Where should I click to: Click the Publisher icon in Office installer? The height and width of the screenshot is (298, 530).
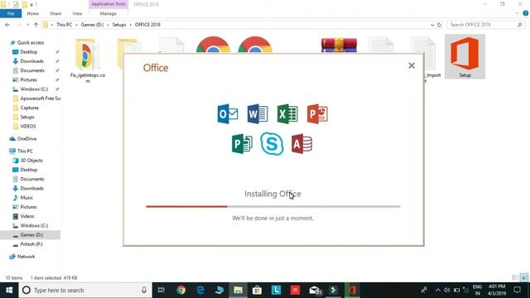click(242, 144)
